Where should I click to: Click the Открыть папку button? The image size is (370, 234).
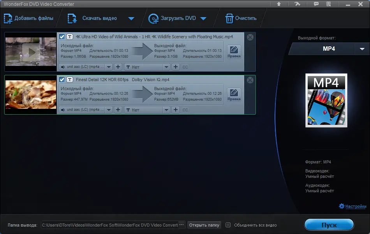(204, 225)
